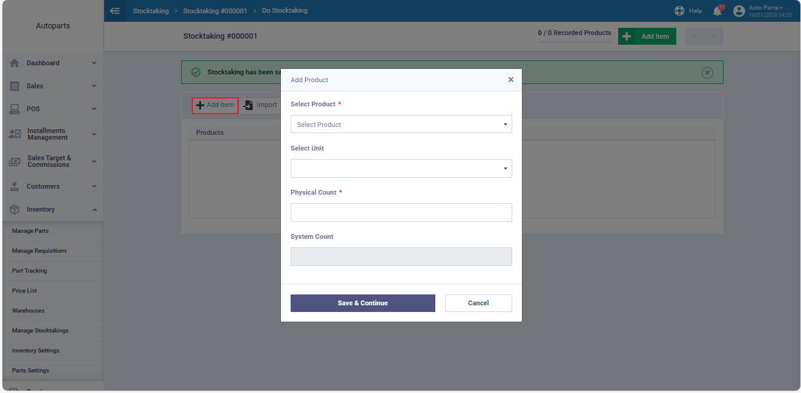
Task: Click the POS terminal icon in the sidebar
Action: click(15, 109)
